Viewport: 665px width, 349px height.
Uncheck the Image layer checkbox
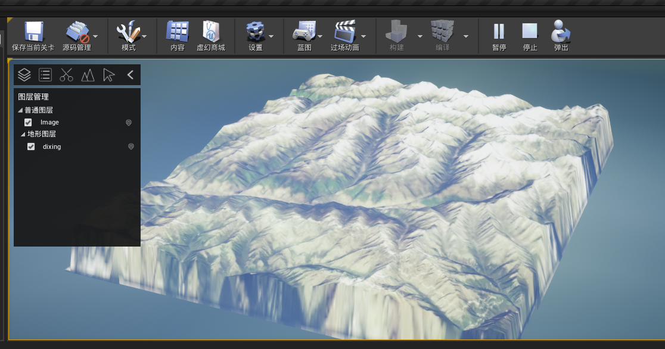(28, 123)
